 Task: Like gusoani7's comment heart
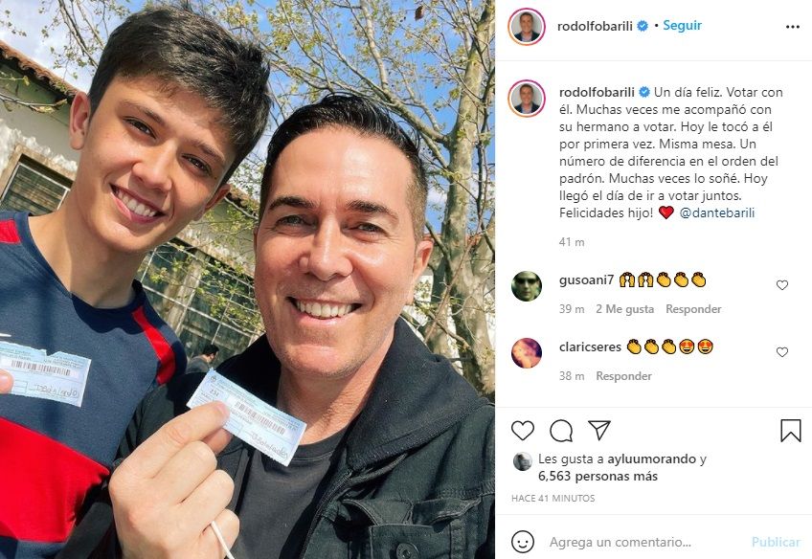[782, 285]
